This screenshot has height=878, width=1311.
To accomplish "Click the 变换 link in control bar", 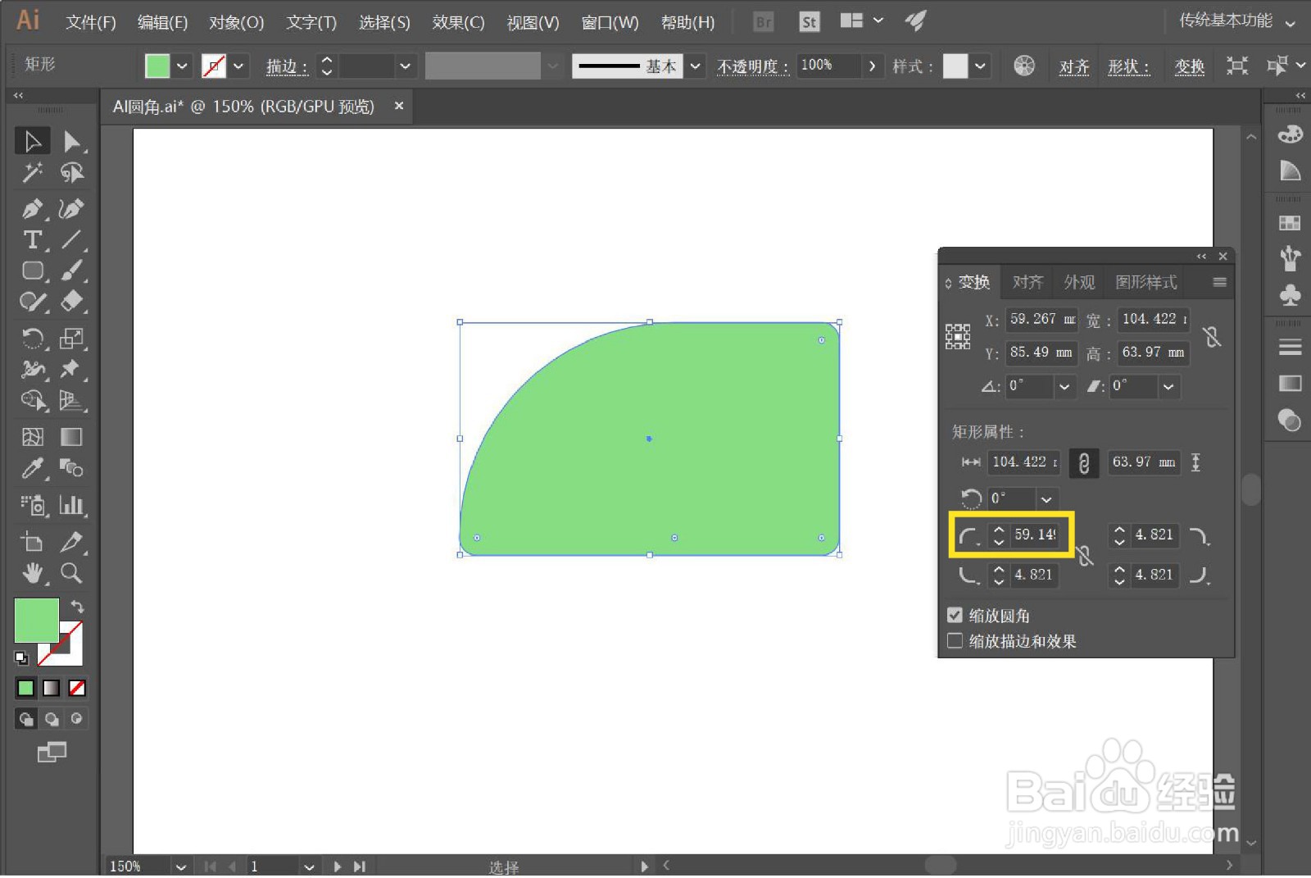I will (1190, 66).
